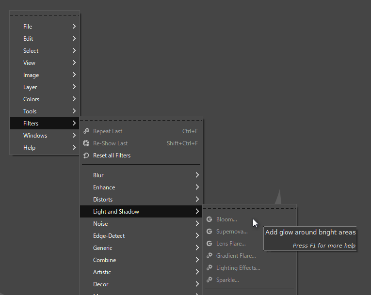
Task: Click the Filters submenu tear-off dashed line
Action: pyautogui.click(x=141, y=120)
